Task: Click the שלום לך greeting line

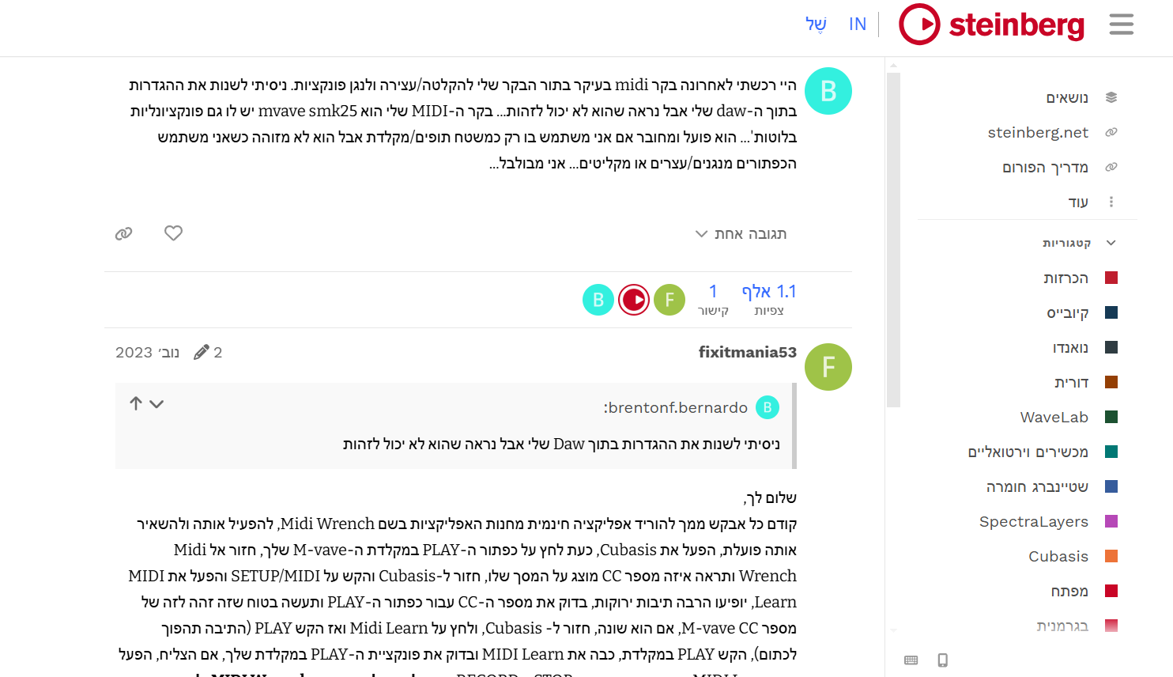Action: coord(770,497)
